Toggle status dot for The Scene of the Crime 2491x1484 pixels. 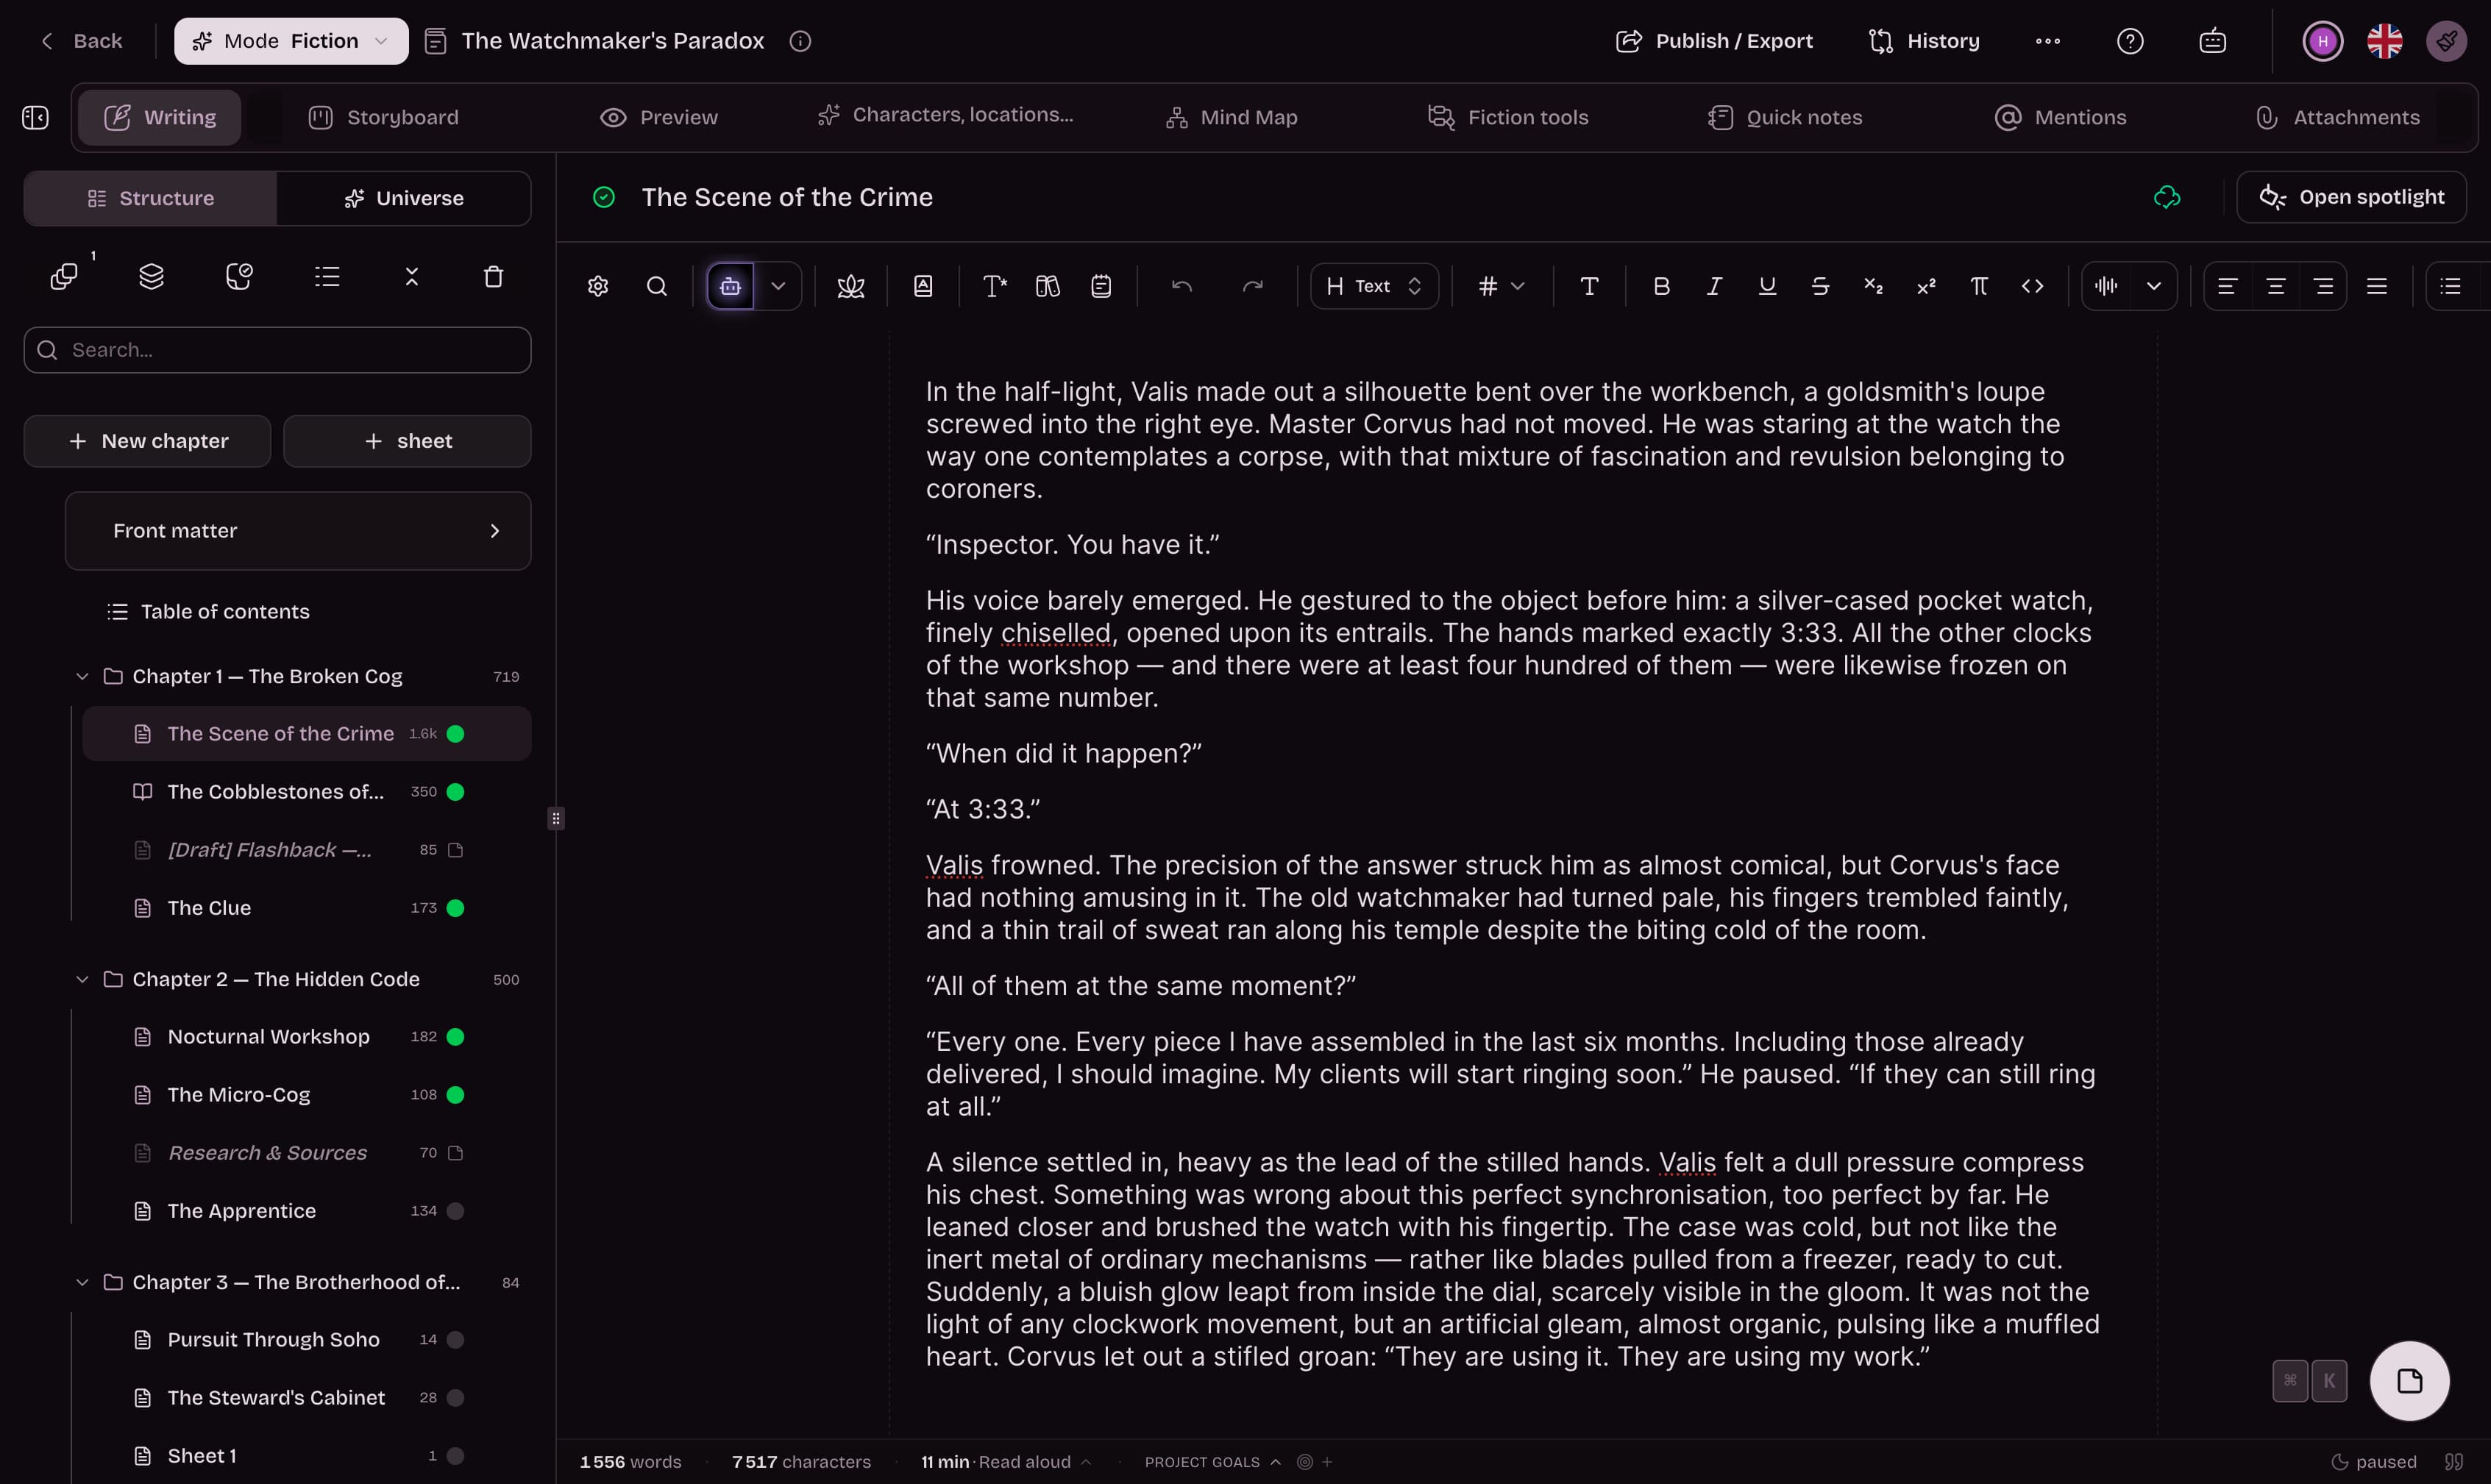[x=455, y=734]
